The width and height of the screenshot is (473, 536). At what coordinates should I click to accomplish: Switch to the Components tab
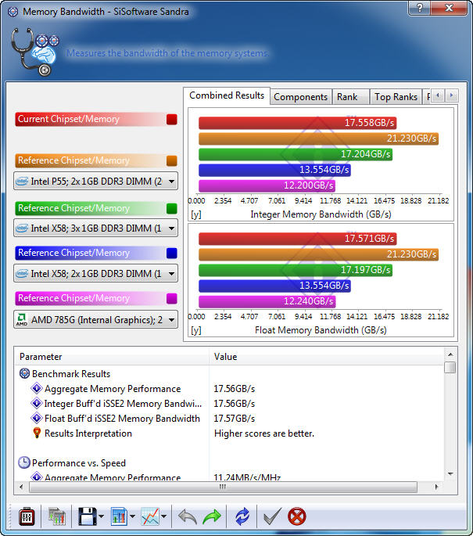(x=300, y=97)
